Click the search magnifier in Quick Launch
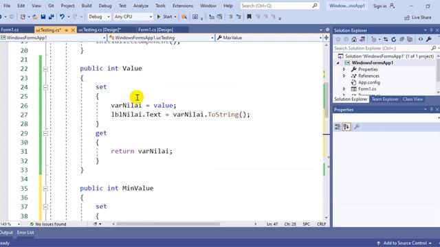Image resolution: width=440 pixels, height=247 pixels. [315, 5]
